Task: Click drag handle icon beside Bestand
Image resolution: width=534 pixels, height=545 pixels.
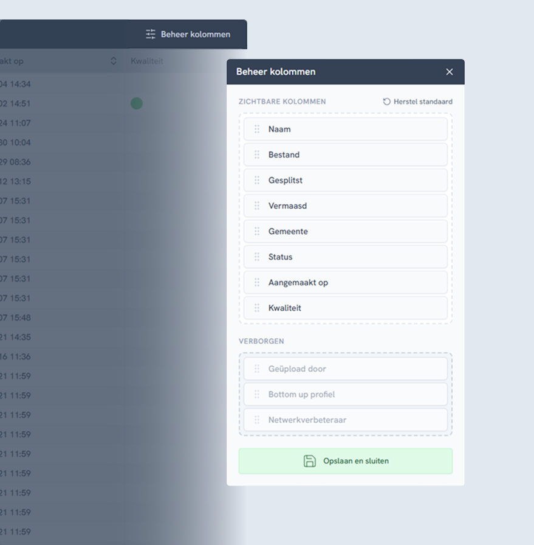Action: point(257,155)
